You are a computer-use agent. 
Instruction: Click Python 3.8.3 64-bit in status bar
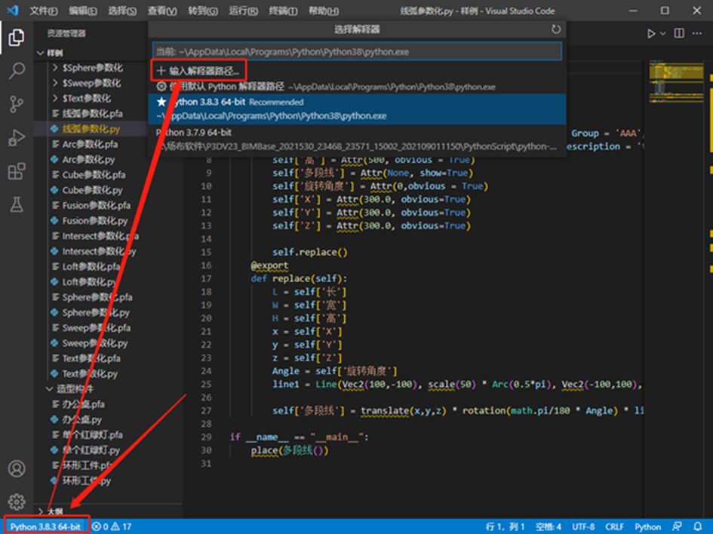pos(45,526)
